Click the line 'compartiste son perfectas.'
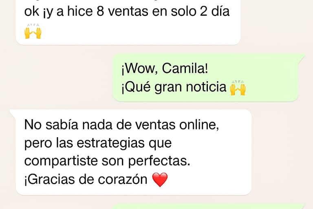 coord(107,161)
